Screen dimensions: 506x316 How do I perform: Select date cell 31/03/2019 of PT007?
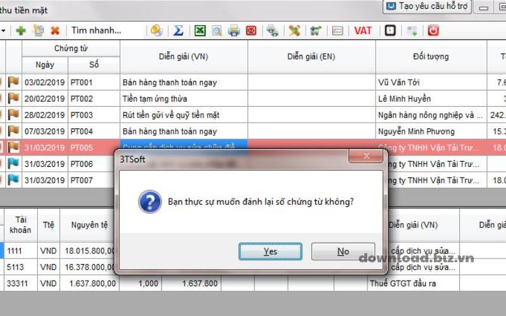(x=45, y=180)
